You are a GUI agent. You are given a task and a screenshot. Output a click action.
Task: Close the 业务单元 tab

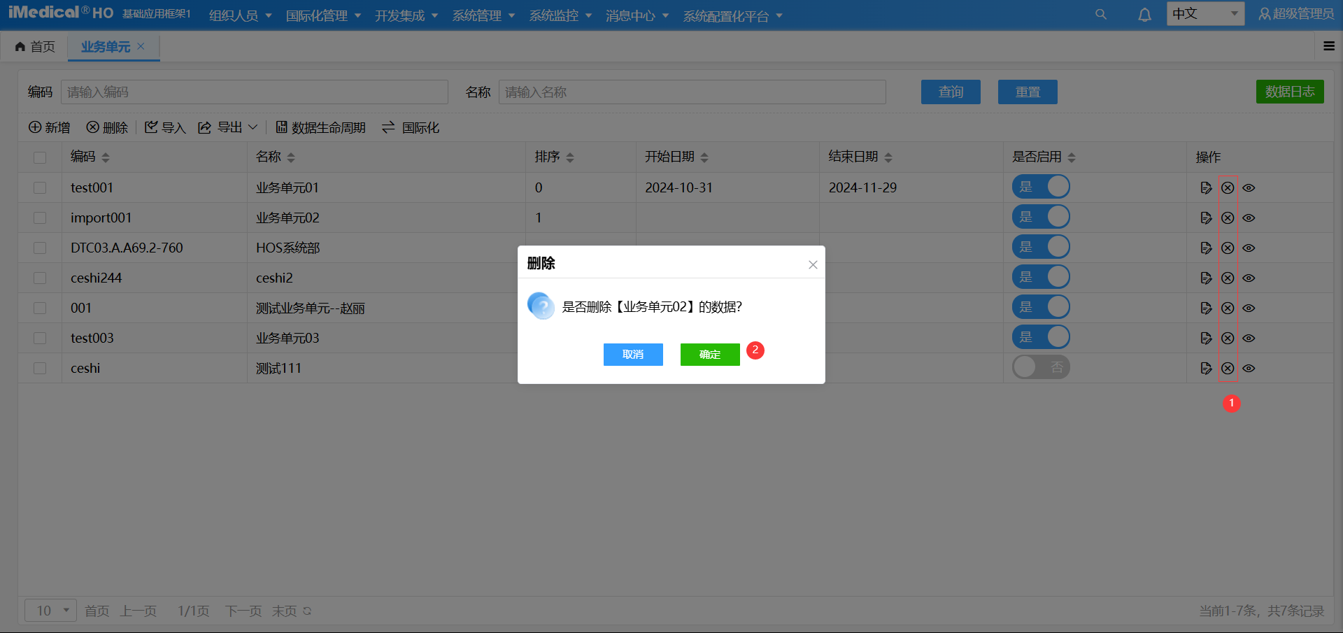click(x=141, y=46)
